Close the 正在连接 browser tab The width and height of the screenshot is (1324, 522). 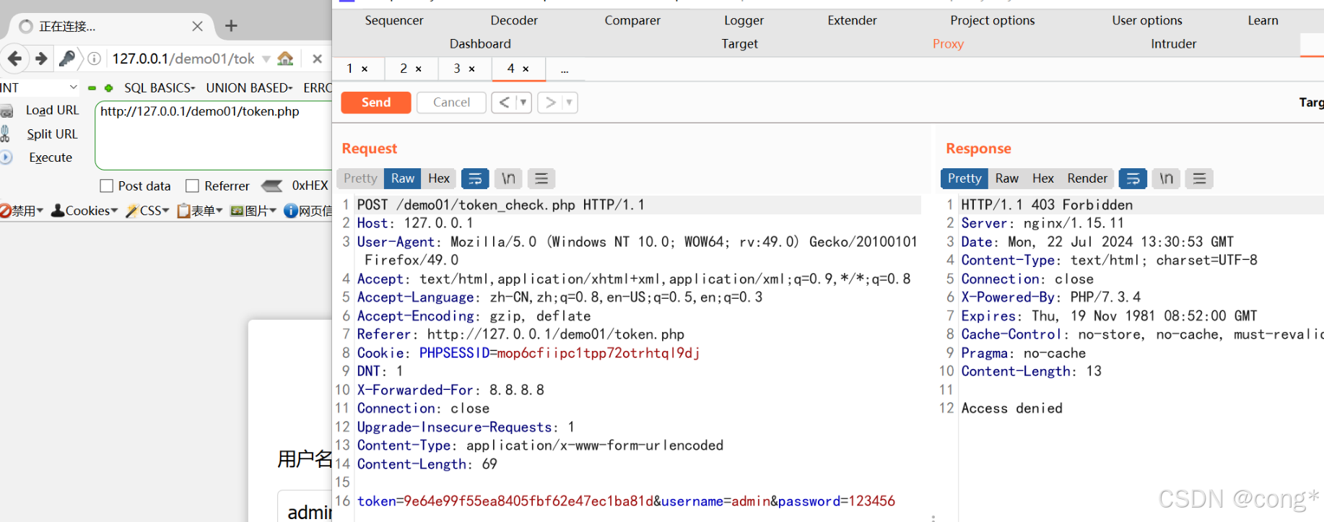pyautogui.click(x=197, y=26)
